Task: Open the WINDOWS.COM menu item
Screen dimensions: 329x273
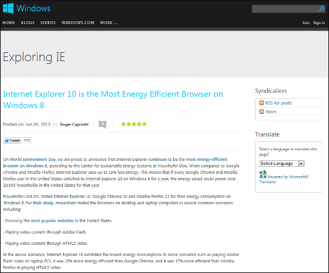Action: tap(78, 23)
